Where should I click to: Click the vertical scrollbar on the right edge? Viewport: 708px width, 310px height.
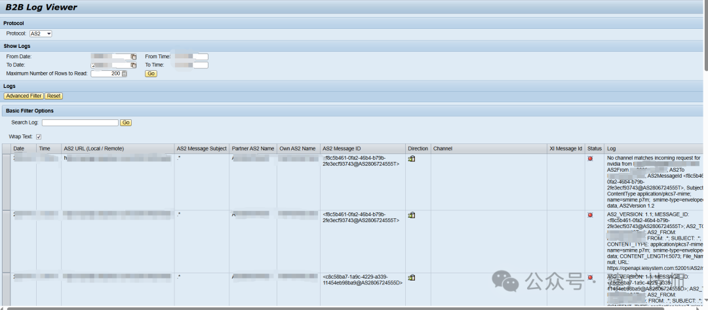705,36
